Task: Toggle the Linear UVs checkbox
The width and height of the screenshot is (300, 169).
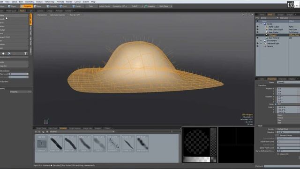Action: coord(278,154)
